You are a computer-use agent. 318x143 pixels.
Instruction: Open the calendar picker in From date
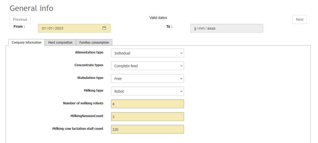(x=104, y=28)
